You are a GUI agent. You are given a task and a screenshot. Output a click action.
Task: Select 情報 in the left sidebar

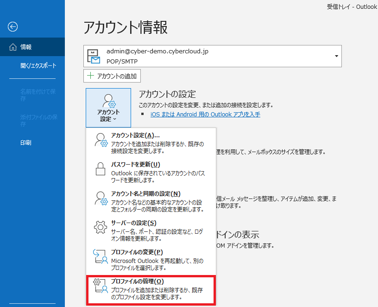pyautogui.click(x=32, y=47)
